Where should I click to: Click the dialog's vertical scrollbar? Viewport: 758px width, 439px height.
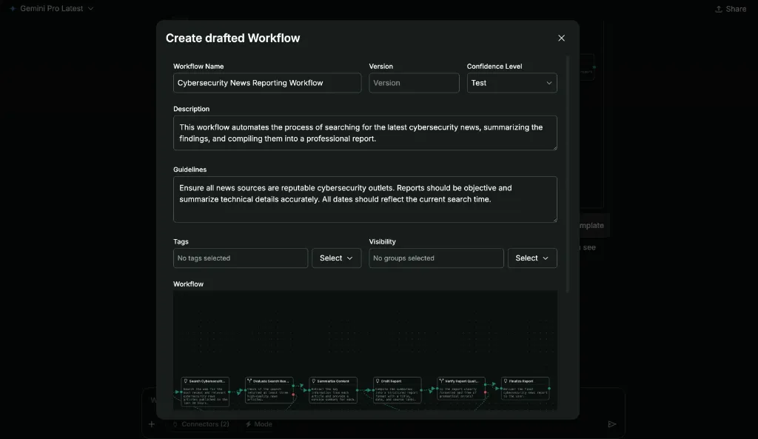click(568, 174)
